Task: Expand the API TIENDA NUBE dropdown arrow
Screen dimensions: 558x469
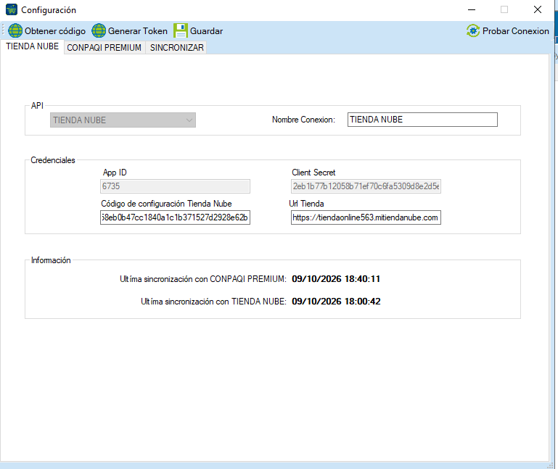Action: click(x=189, y=120)
